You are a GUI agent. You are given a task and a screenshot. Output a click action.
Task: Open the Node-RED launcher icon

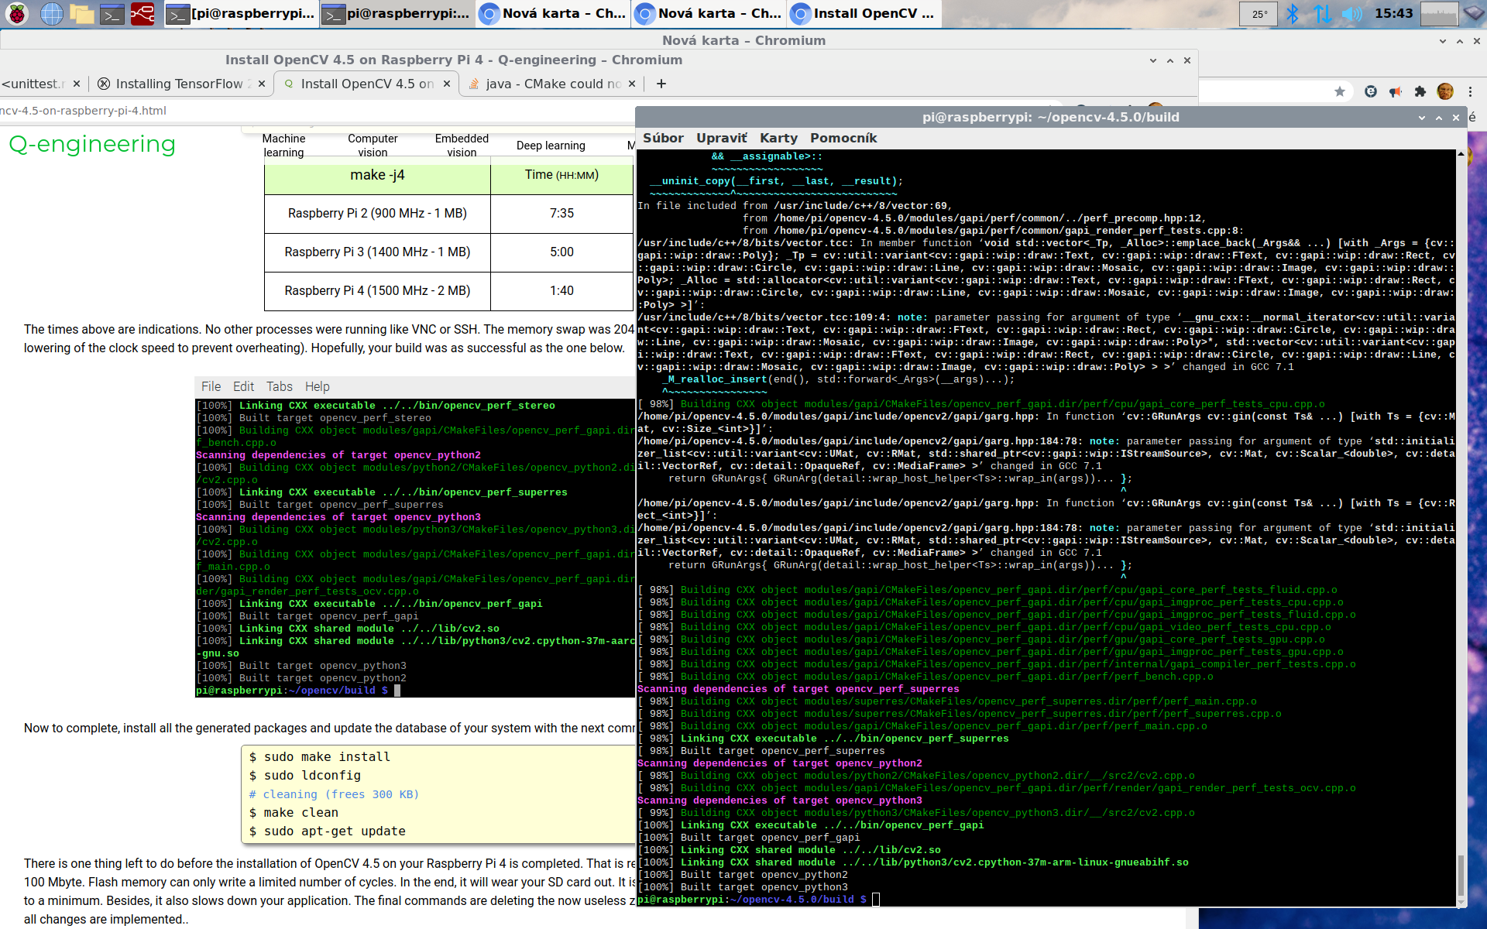[143, 13]
